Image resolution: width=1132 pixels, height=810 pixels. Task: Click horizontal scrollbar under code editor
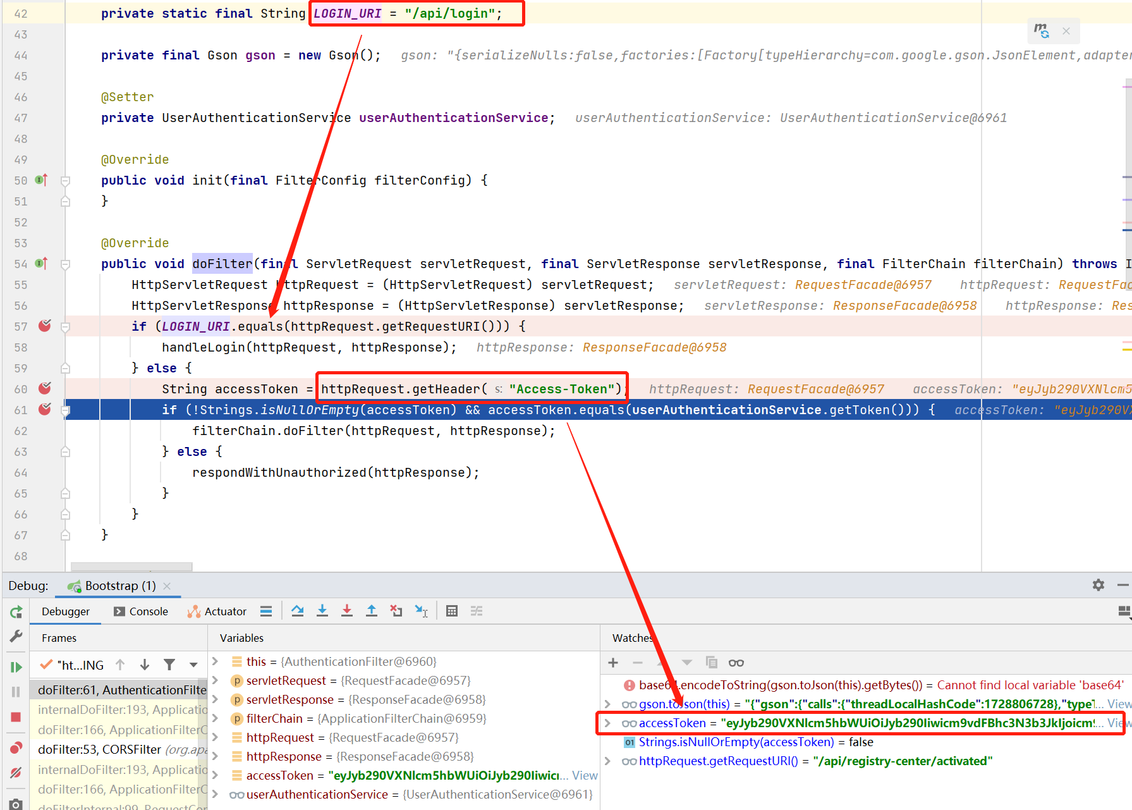(x=131, y=567)
